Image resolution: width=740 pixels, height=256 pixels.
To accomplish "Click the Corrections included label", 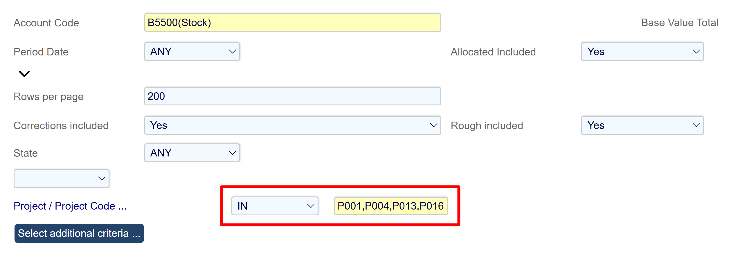I will pyautogui.click(x=61, y=126).
